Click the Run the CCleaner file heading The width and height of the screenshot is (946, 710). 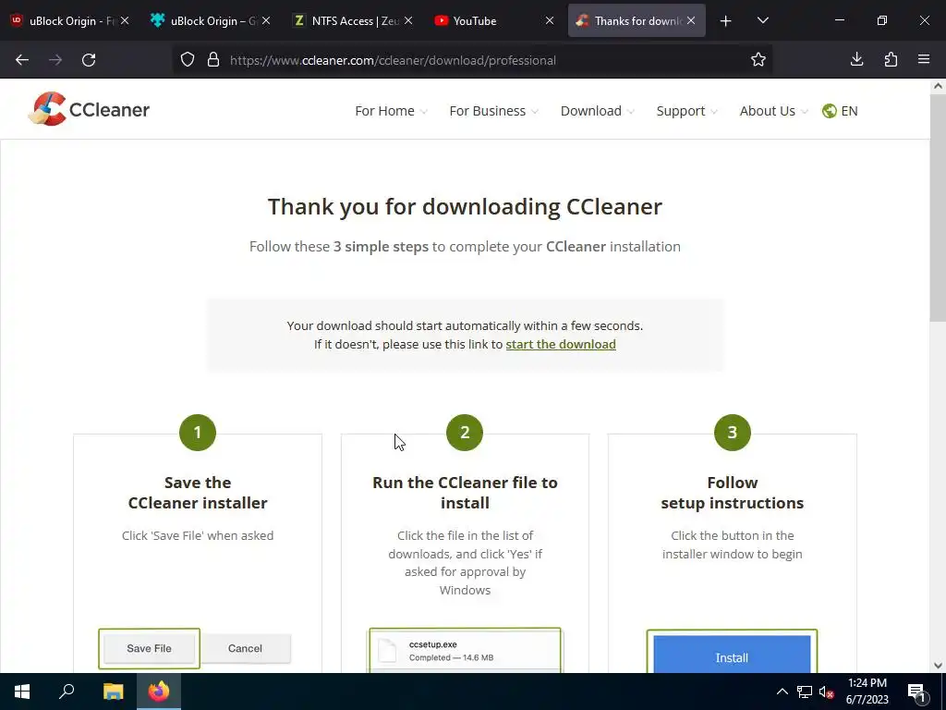point(465,493)
